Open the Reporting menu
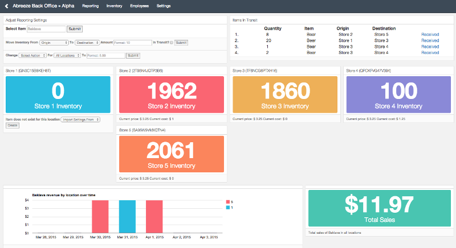The width and height of the screenshot is (456, 248). tap(90, 6)
